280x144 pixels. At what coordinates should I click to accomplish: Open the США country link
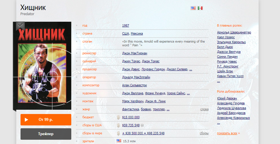click(125, 34)
